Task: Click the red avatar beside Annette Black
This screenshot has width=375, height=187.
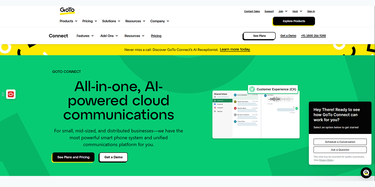Action: (235, 108)
